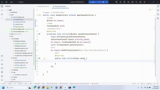
Task: Click onCreate in breadcrumb bar
Action: (64, 83)
